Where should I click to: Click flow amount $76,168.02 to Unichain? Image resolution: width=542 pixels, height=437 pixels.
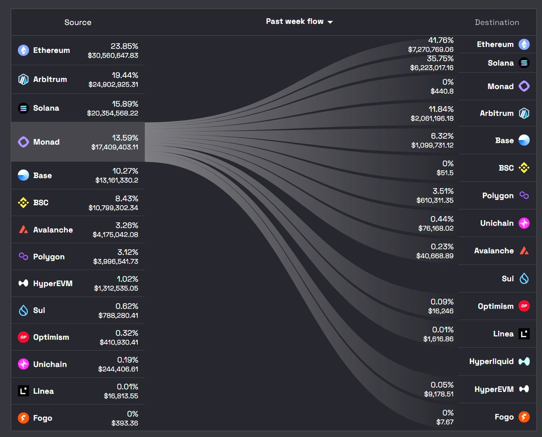click(436, 228)
